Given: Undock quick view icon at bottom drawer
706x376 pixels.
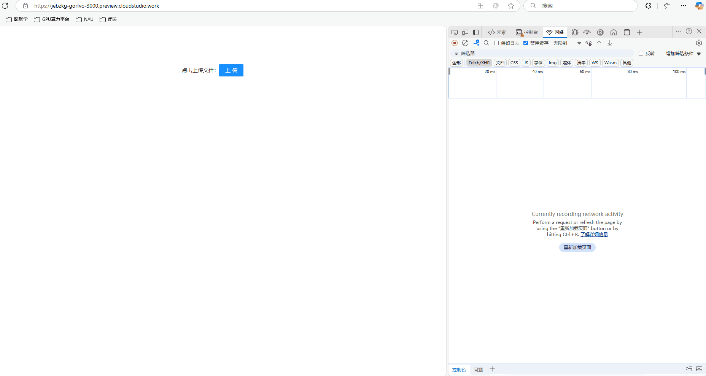Looking at the screenshot, I should (689, 369).
